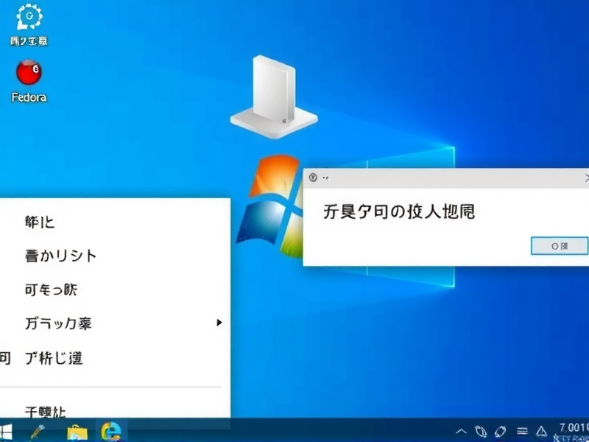The image size is (589, 442).
Task: Open Internet Explorer from the taskbar
Action: point(112,431)
